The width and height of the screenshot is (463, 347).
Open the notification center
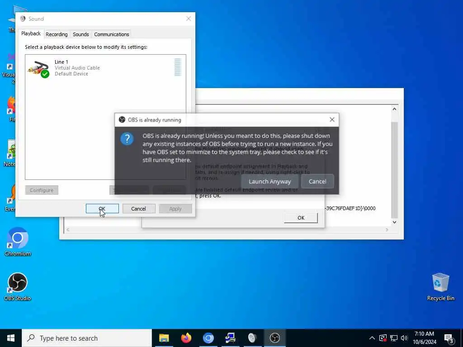coord(449,338)
